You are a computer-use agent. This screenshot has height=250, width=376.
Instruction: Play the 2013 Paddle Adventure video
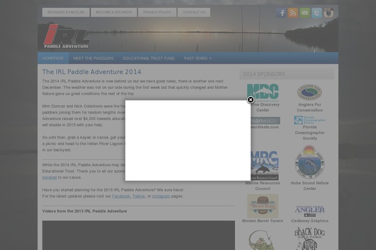pos(138,236)
